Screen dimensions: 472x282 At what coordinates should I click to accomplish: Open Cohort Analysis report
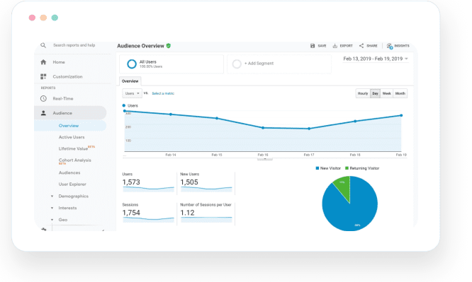[74, 160]
